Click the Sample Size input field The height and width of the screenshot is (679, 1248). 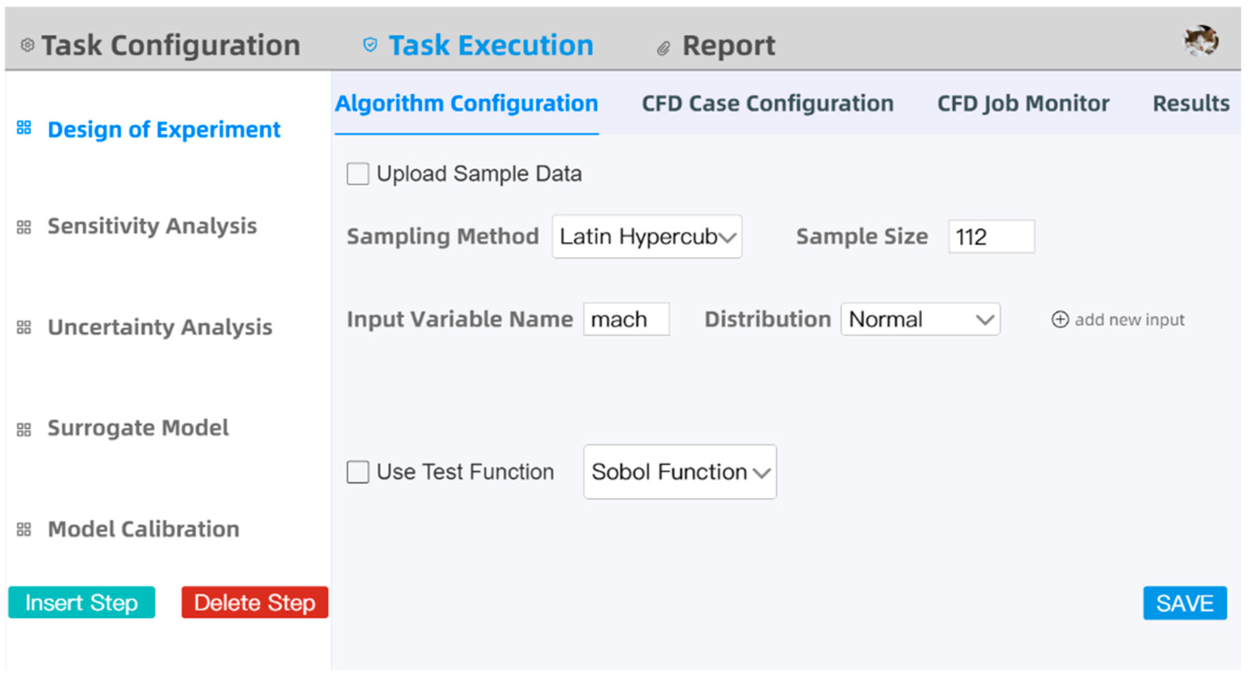pyautogui.click(x=991, y=237)
